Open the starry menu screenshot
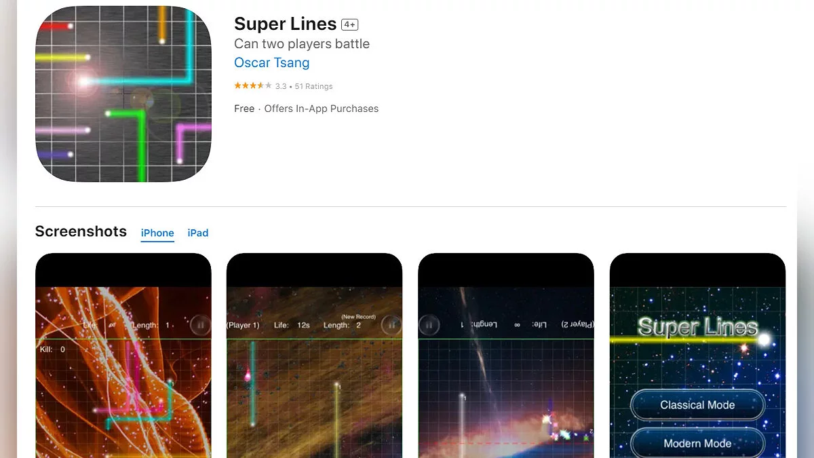This screenshot has width=814, height=458. point(697,356)
